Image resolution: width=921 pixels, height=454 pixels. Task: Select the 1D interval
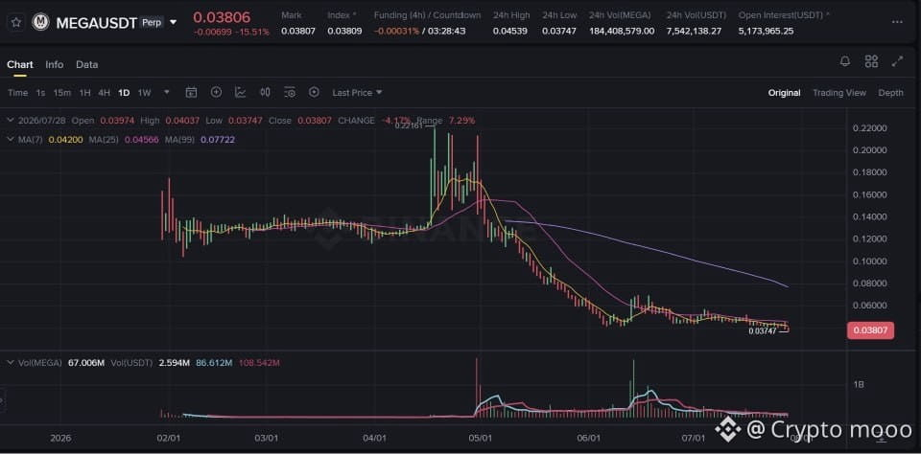pyautogui.click(x=124, y=93)
